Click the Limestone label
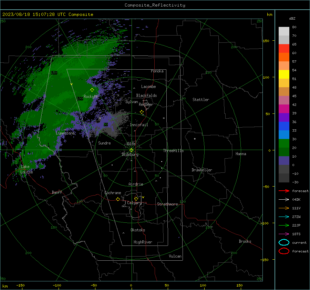Viewport: 310px width, 290px height. (x=65, y=133)
